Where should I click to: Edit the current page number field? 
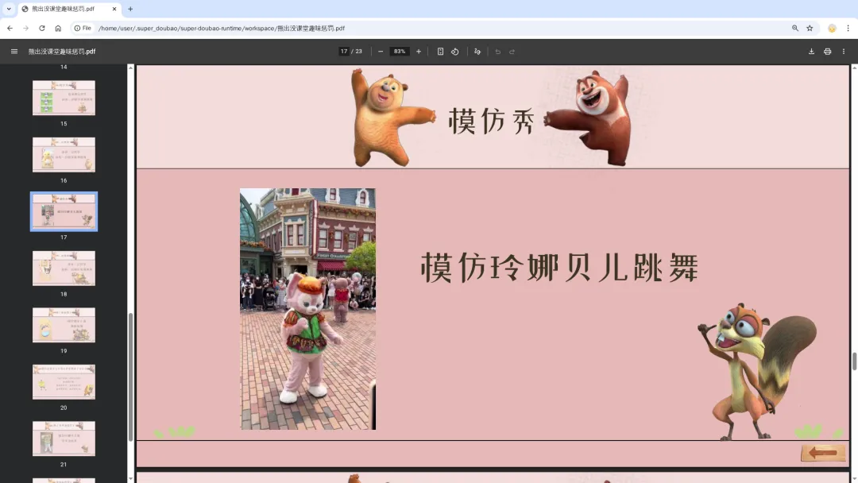click(x=344, y=52)
